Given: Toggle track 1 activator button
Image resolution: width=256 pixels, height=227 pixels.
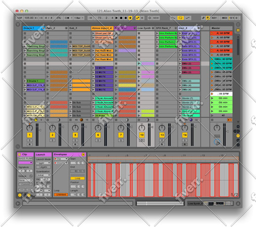Looking at the screenshot, I should (30, 135).
